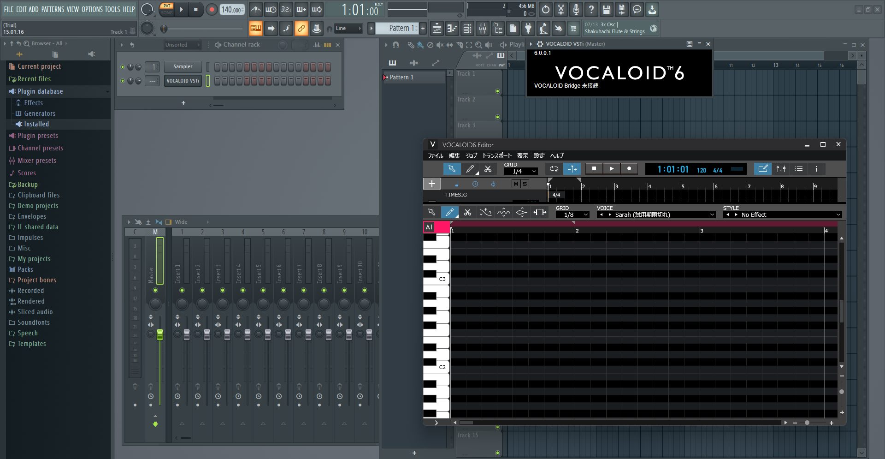Image resolution: width=885 pixels, height=459 pixels.
Task: Click the save project icon in FL Studio
Action: [x=606, y=9]
